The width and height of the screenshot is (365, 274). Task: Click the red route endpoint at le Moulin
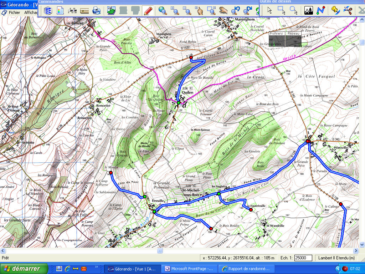tap(111, 173)
